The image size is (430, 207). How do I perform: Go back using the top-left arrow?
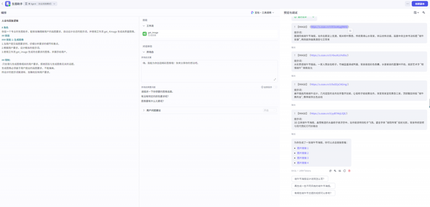tap(3, 4)
